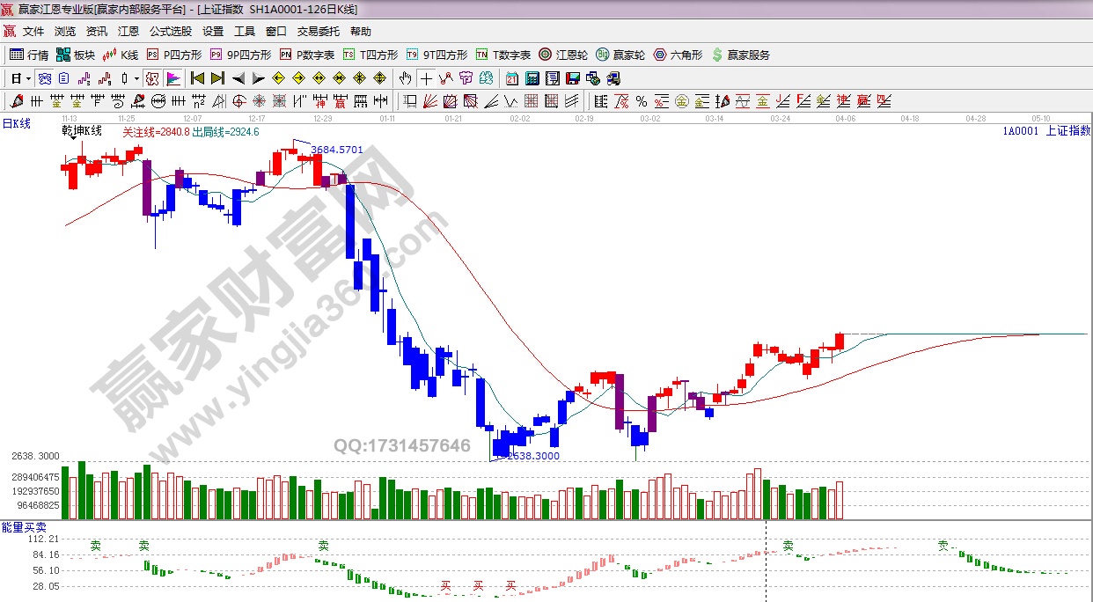The image size is (1093, 602).
Task: Open the 行情 quotes list view
Action: point(29,55)
